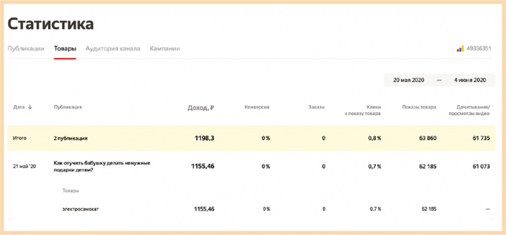Click the Дата column header
The image size is (506, 235).
pyautogui.click(x=19, y=107)
